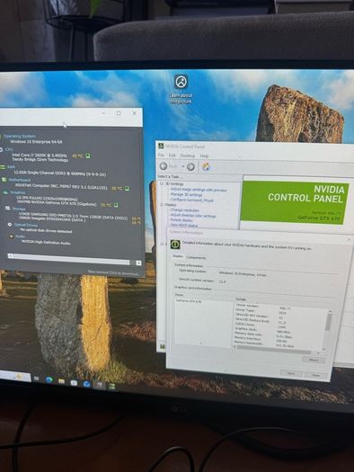
Task: Click the Windows taskbar search box
Action: pyautogui.click(x=15, y=377)
